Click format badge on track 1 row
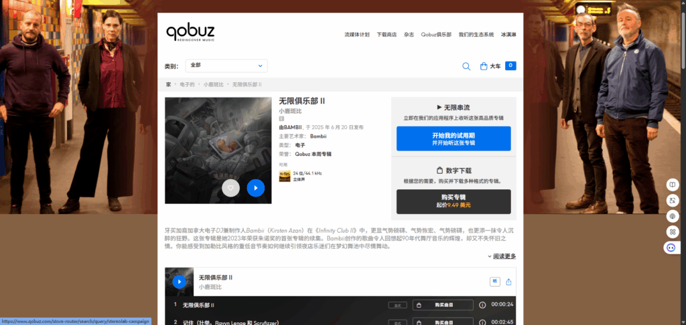 397,305
